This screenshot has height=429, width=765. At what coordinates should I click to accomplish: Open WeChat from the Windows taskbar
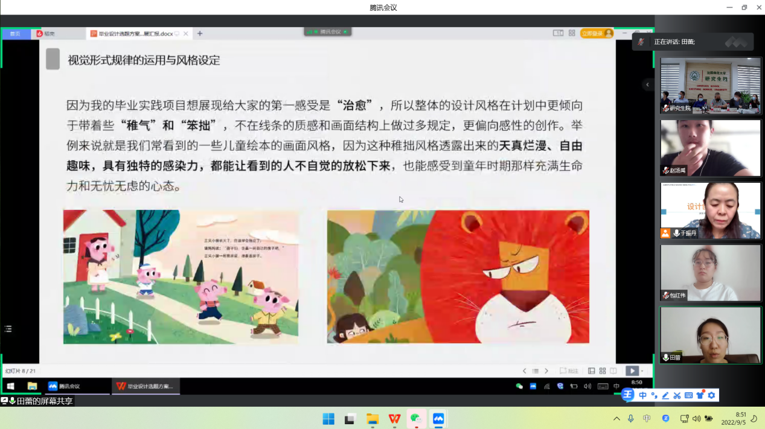coord(416,419)
